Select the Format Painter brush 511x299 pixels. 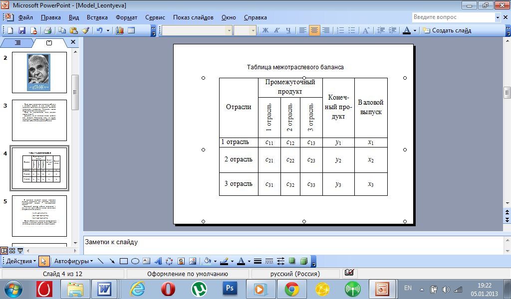pyautogui.click(x=85, y=30)
